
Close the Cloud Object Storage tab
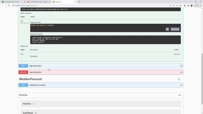[x=50, y=2]
